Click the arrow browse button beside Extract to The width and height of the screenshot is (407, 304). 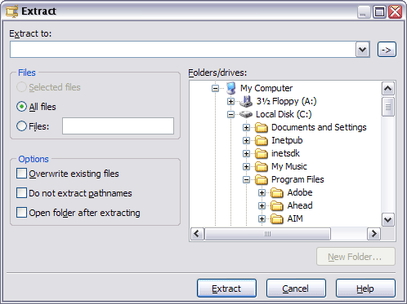(x=387, y=50)
